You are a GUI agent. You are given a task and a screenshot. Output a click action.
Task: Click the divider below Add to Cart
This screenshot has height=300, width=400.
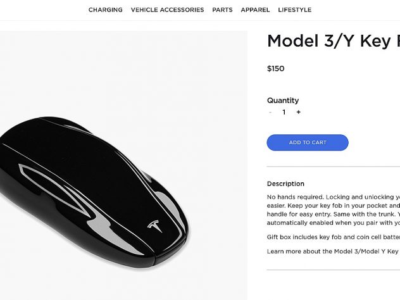click(x=333, y=166)
